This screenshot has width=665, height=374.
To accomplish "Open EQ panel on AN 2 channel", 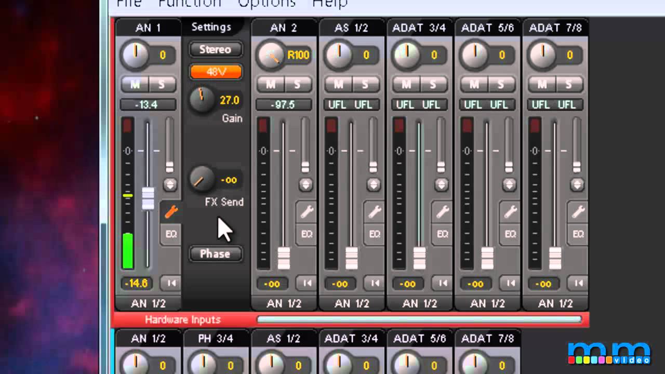I will [x=307, y=234].
